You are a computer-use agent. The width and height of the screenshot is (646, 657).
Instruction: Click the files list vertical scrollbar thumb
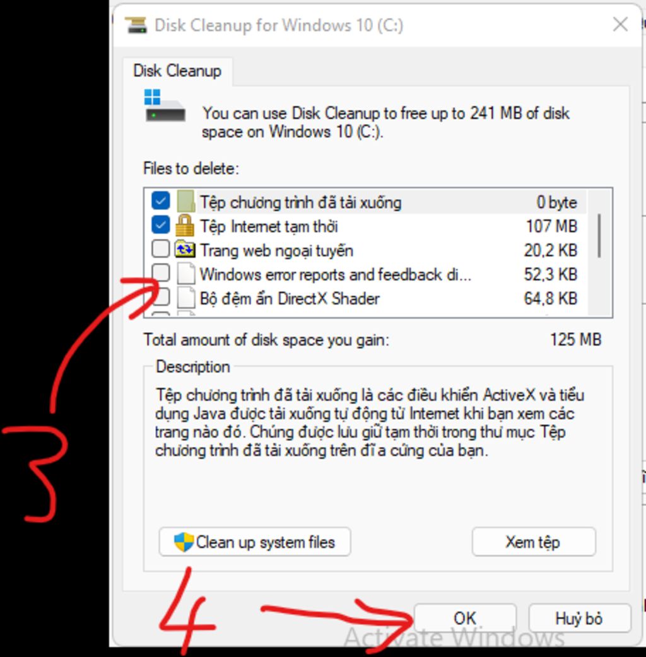tap(599, 235)
